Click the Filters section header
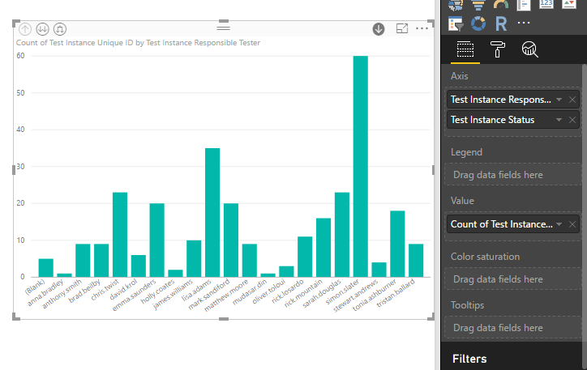The height and width of the screenshot is (370, 587). 469,359
